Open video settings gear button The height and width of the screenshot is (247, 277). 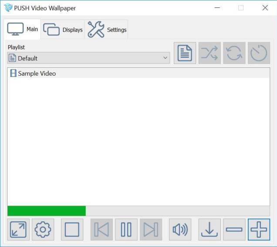pos(43,230)
